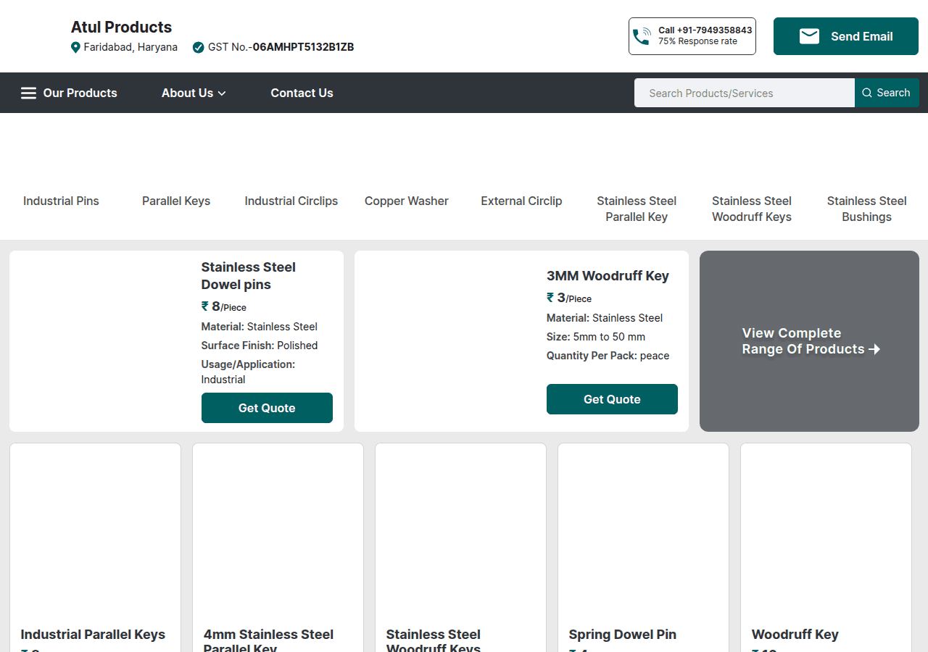Click the GST verified checkmark icon
The image size is (928, 652).
coord(198,47)
